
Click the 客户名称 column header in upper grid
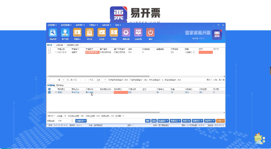click(104, 49)
